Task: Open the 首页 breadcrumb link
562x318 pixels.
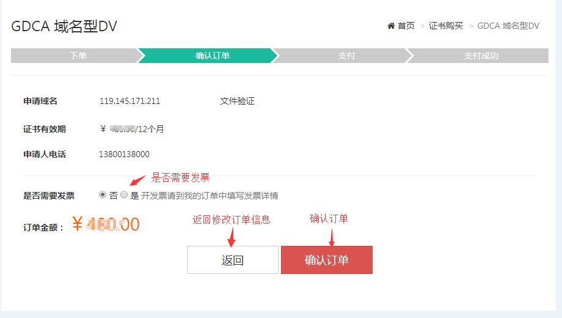Action: 406,26
